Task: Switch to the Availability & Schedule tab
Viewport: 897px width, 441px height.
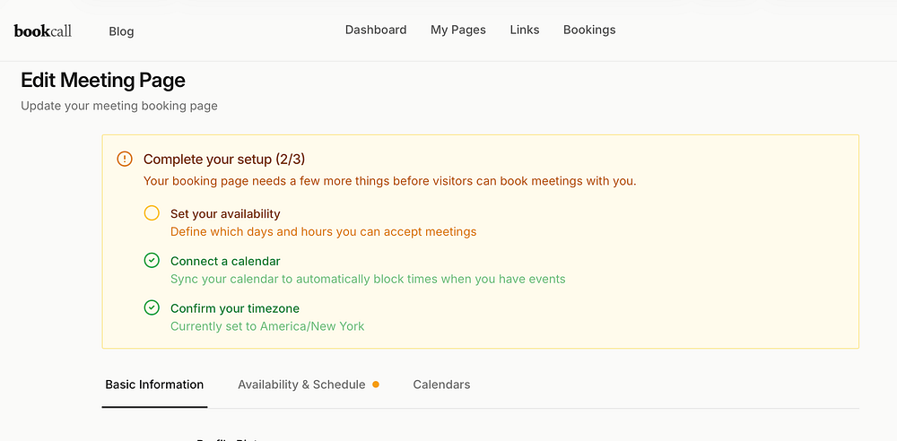Action: 301,385
